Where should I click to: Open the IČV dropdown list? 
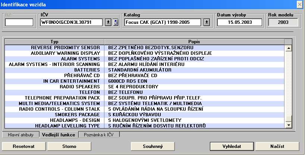point(108,22)
